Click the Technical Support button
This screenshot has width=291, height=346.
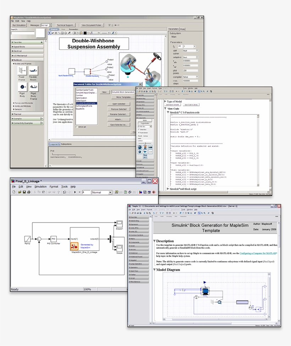pos(66,25)
